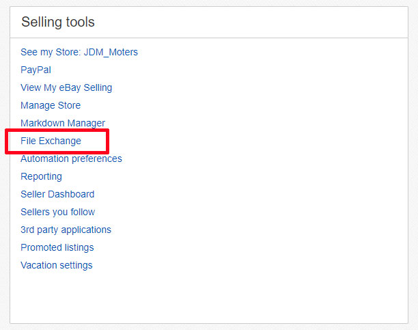Open 3rd party applications
The width and height of the screenshot is (418, 330).
(66, 230)
